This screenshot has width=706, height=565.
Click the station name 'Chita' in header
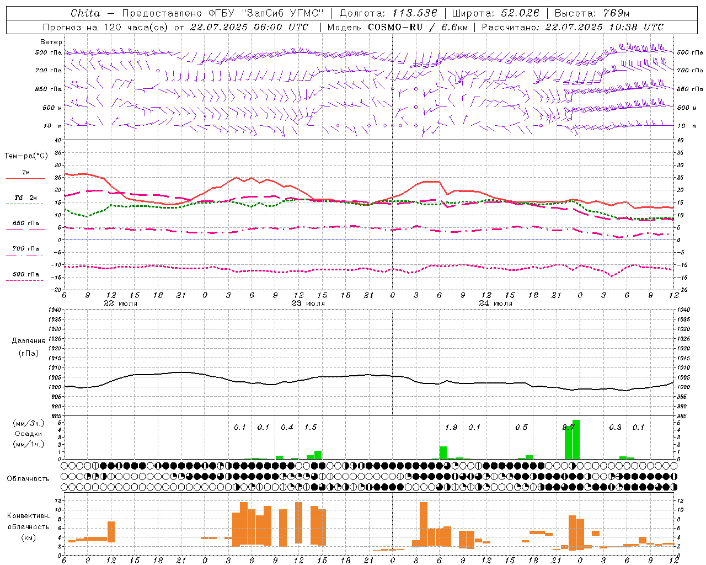point(85,13)
